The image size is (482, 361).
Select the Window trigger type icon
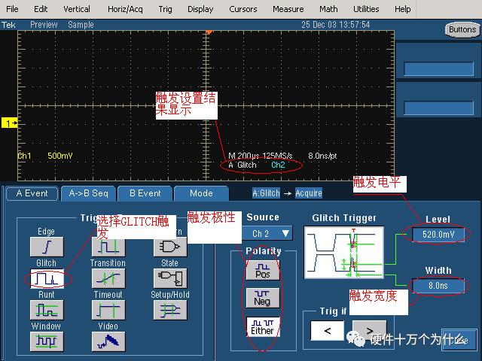point(47,341)
